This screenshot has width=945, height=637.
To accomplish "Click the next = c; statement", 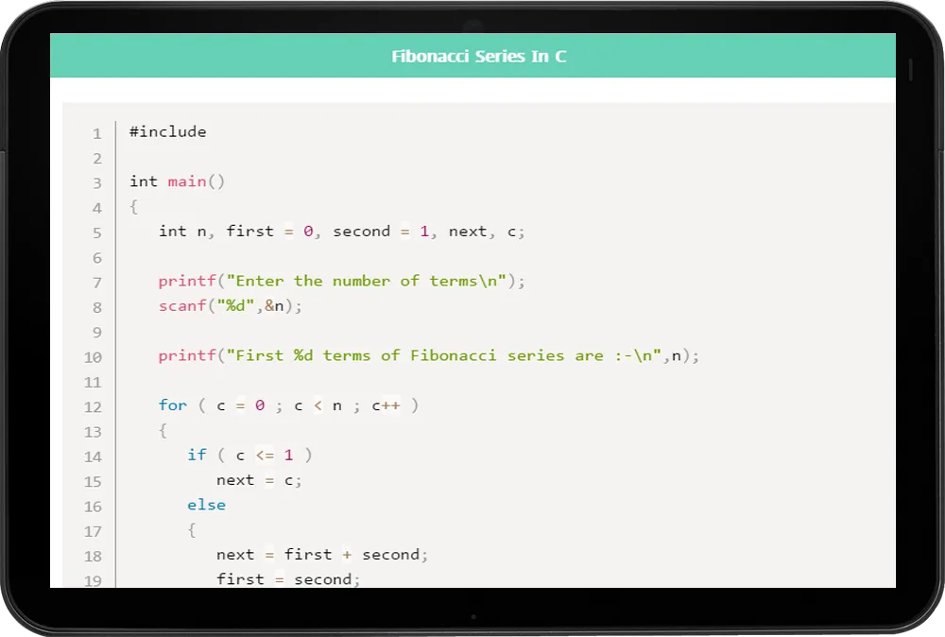I will 259,480.
